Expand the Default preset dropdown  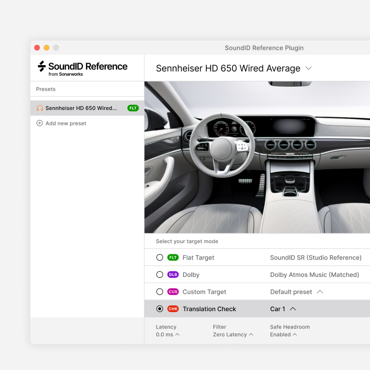coord(320,292)
